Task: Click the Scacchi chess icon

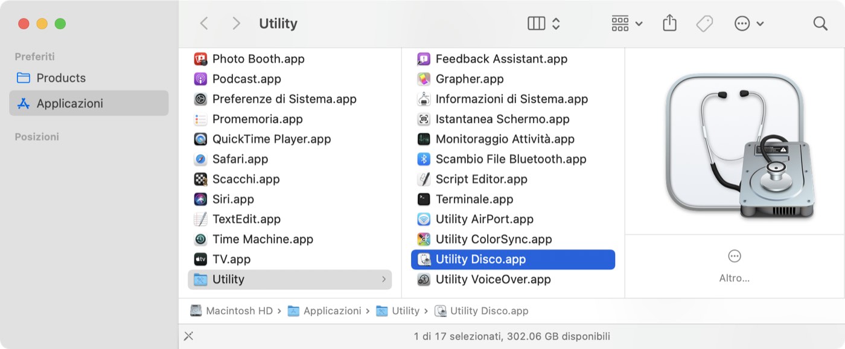Action: pyautogui.click(x=200, y=179)
